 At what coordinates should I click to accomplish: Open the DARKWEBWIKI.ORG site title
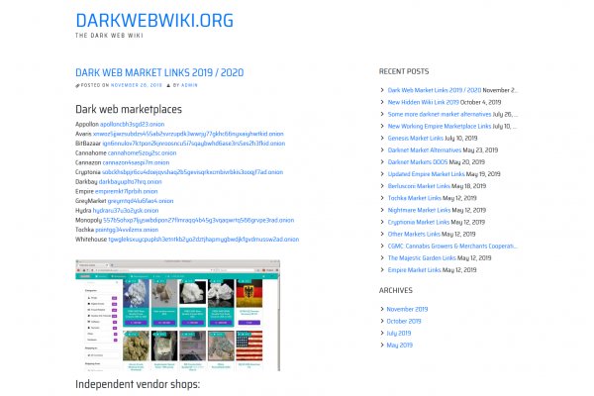154,21
